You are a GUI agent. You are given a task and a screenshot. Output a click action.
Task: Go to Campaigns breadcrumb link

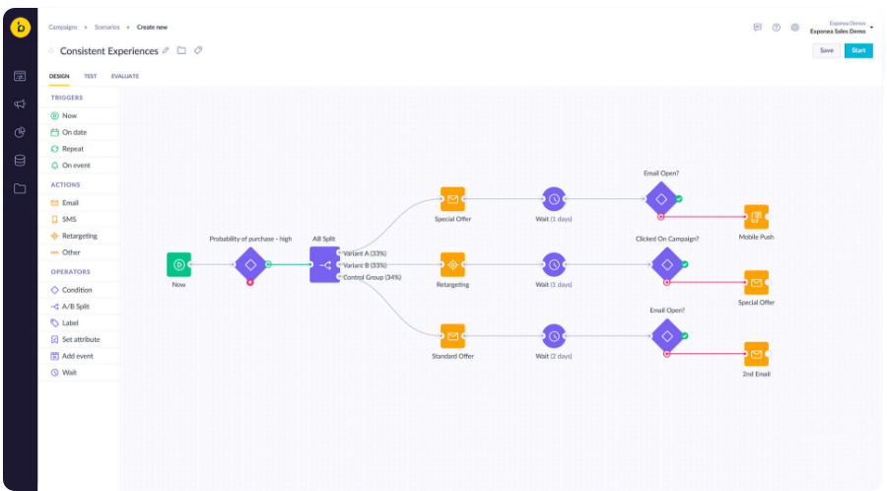[63, 28]
